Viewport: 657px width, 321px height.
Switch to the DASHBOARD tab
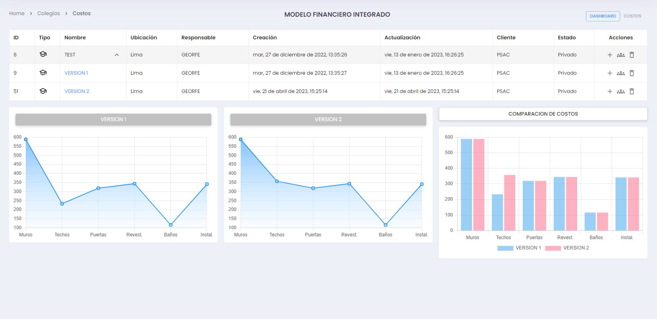click(x=603, y=16)
